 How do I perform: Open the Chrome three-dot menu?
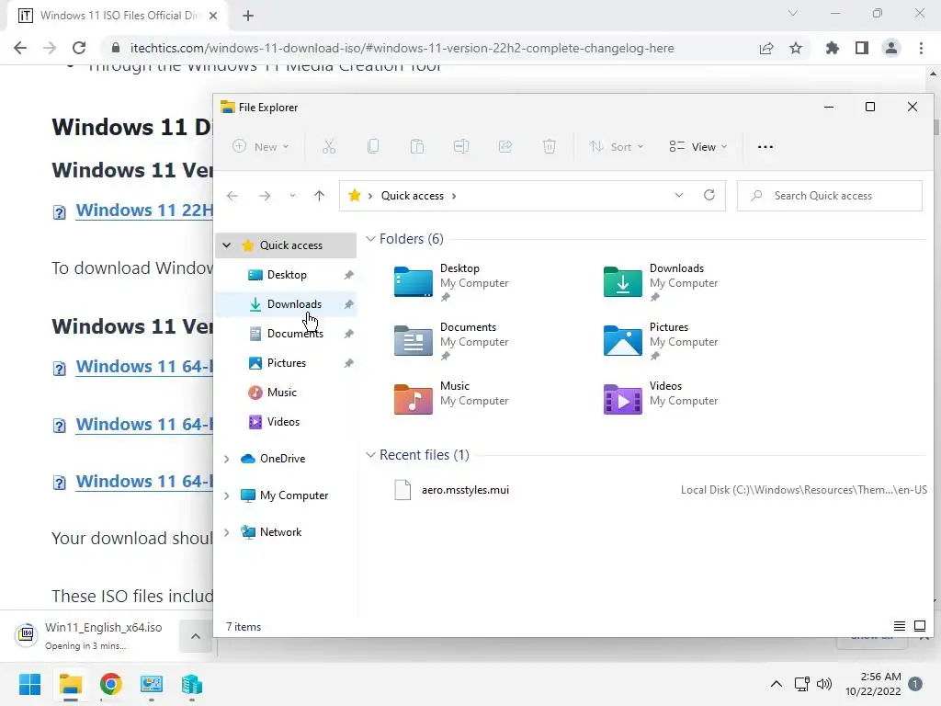[921, 48]
